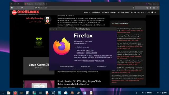Image resolution: width=169 pixels, height=95 pixels.
Task: Open the Firefox Help link
Action: 80,53
